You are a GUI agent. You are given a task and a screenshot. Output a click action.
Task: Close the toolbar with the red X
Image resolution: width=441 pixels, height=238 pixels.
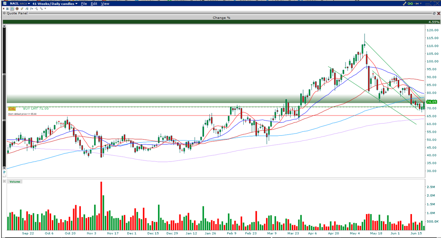click(x=4, y=8)
